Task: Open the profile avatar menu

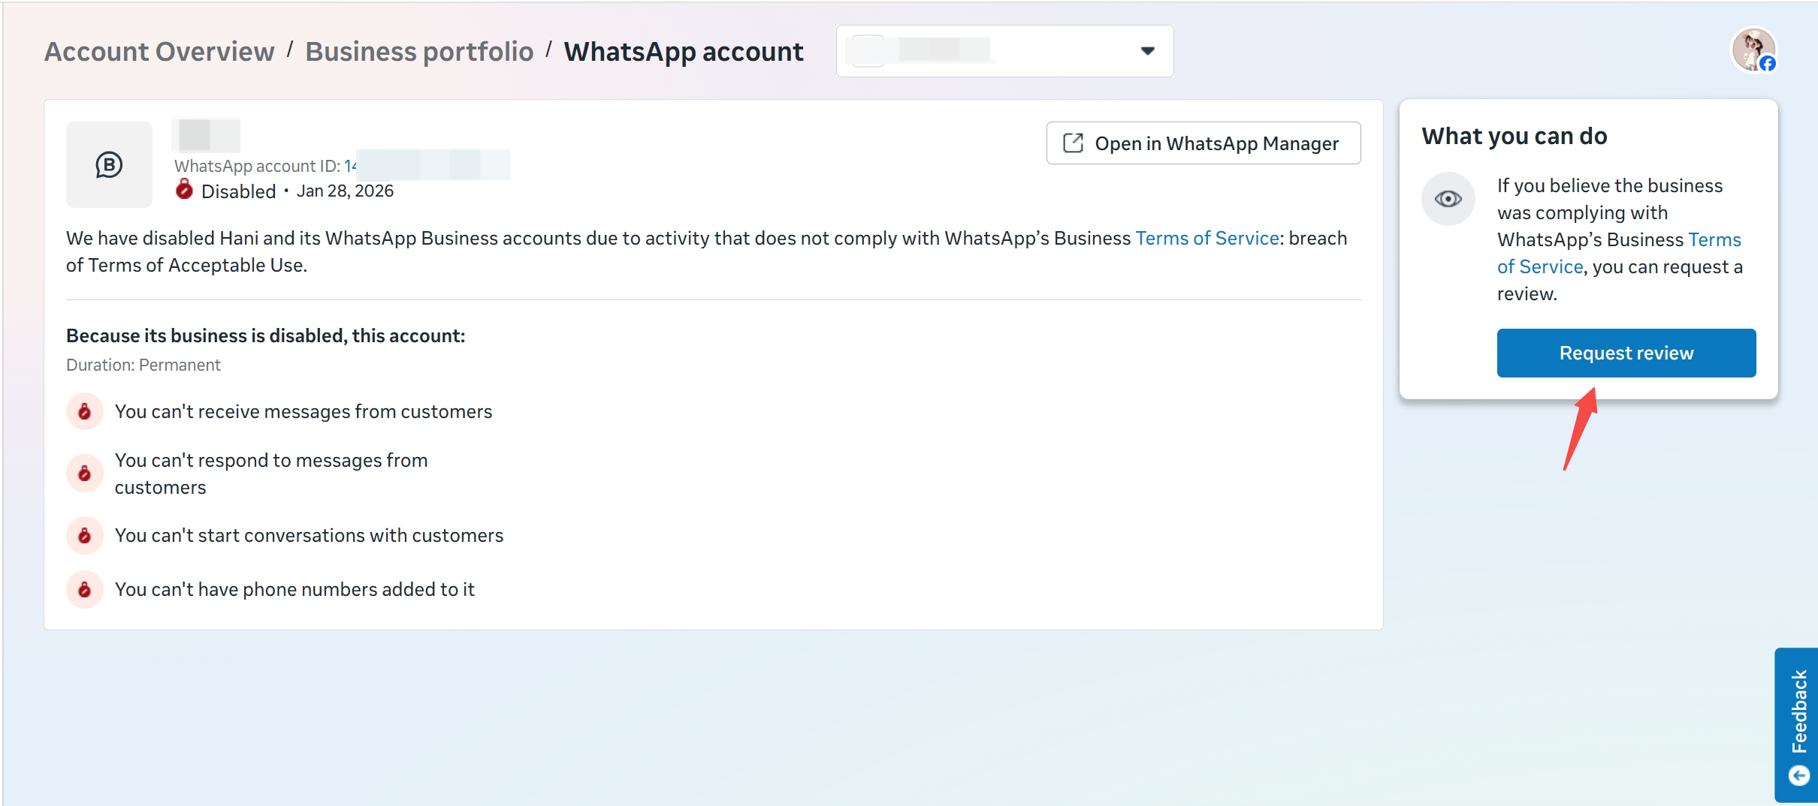Action: point(1753,50)
